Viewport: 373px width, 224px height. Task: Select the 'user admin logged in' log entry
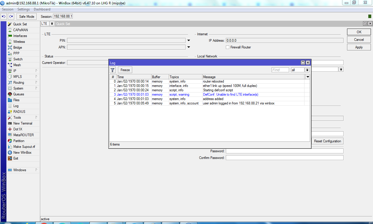(210, 104)
